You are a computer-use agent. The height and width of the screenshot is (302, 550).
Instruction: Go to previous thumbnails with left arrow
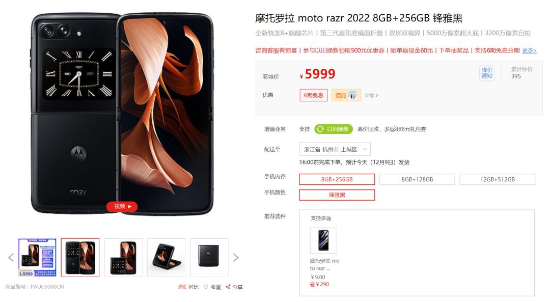pyautogui.click(x=11, y=258)
